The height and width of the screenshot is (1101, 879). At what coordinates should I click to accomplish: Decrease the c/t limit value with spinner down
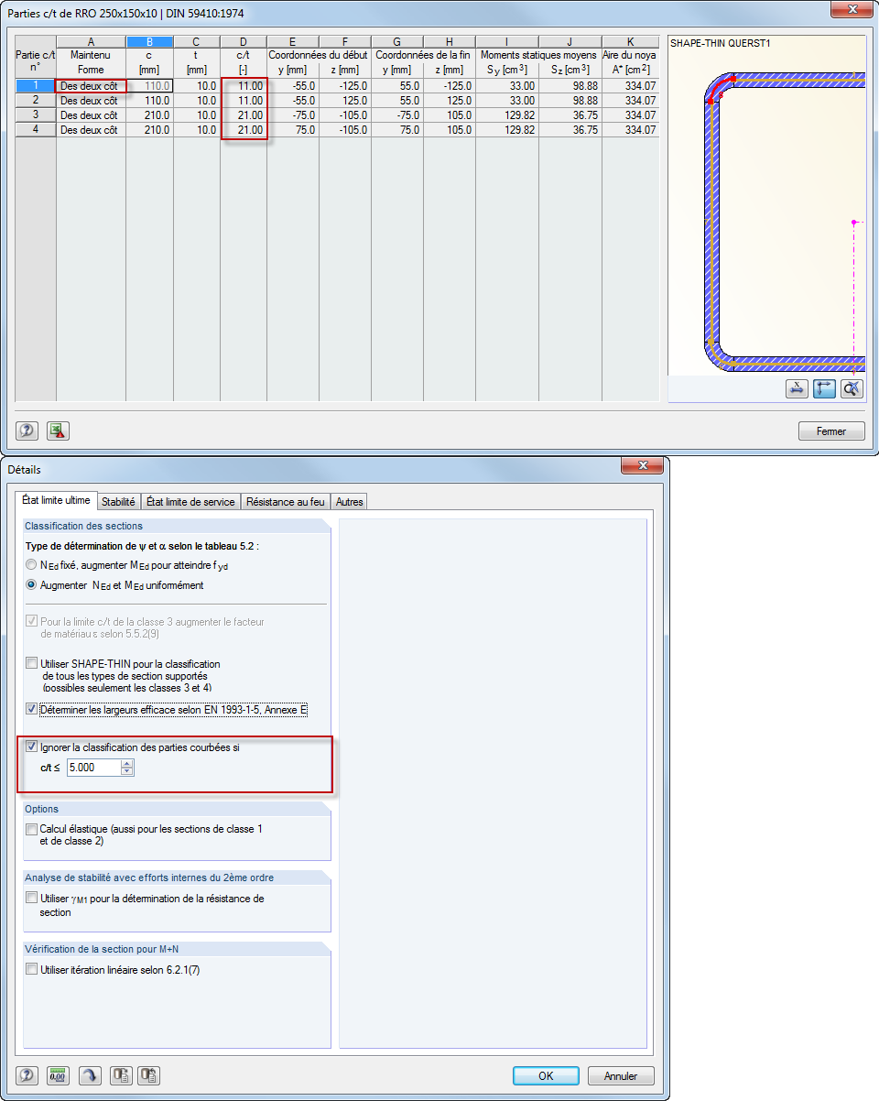(127, 771)
